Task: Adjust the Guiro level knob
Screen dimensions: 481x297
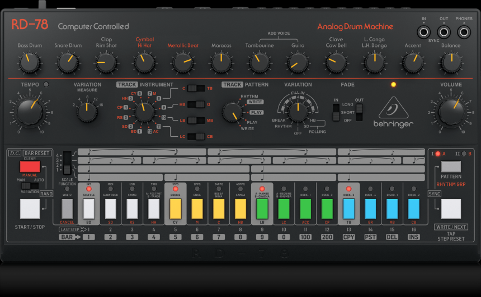Action: (x=298, y=63)
